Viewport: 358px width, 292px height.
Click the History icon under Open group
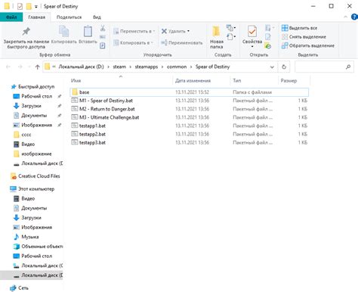point(267,45)
